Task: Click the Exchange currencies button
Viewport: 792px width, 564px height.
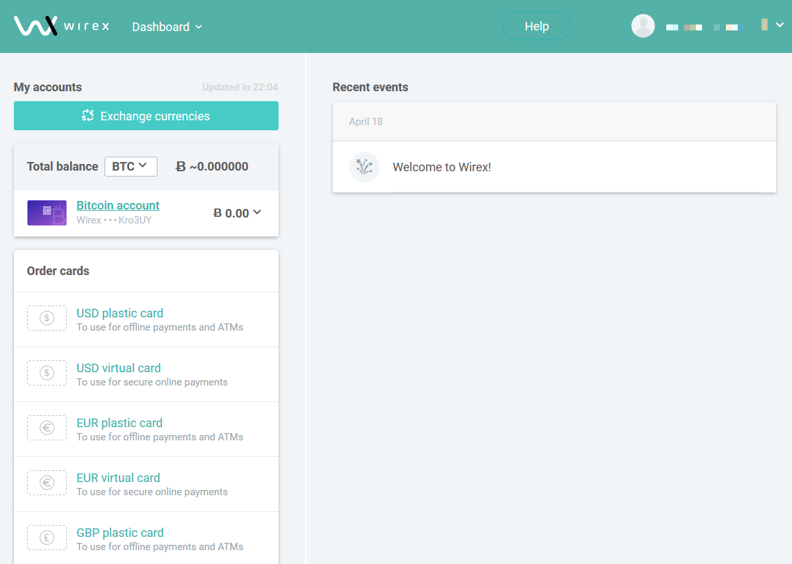Action: click(146, 116)
